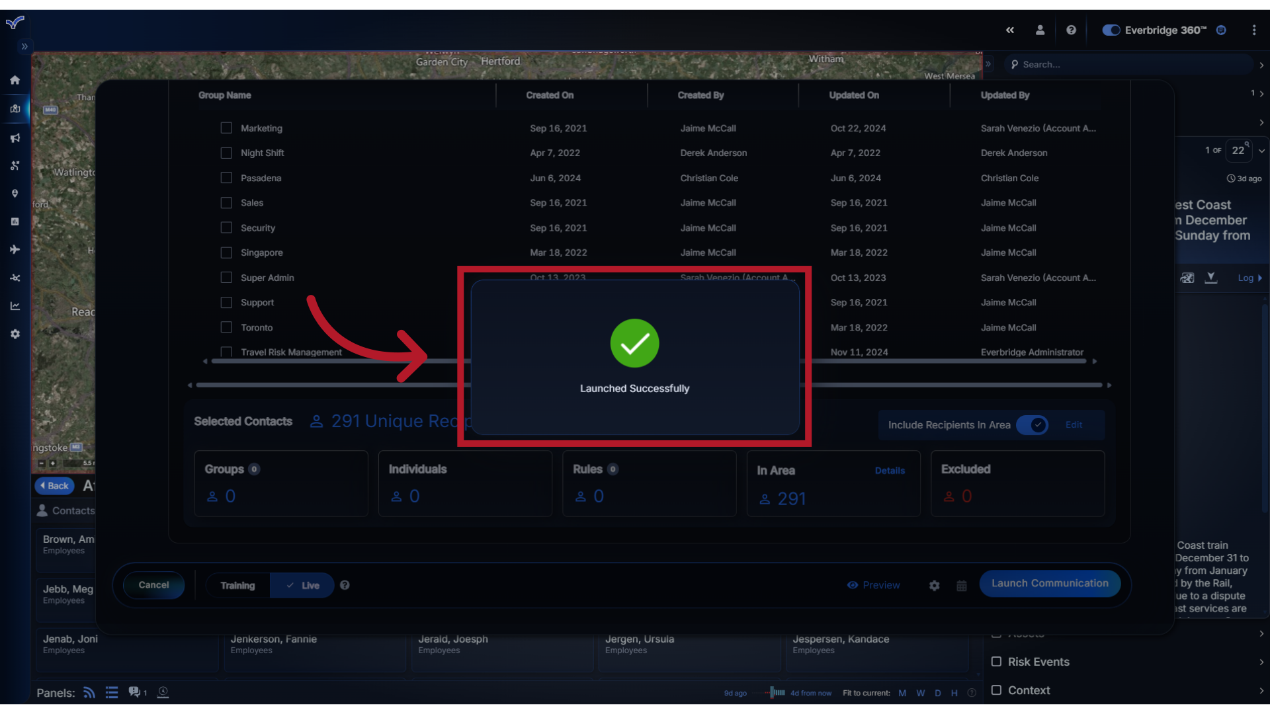Check the Singapore group checkbox

[x=226, y=253]
